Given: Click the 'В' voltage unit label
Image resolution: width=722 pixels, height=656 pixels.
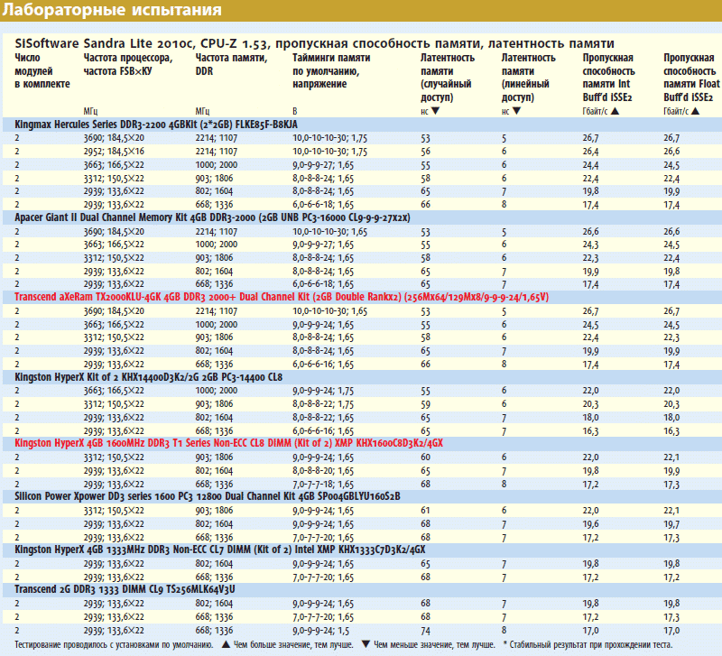Looking at the screenshot, I should [x=295, y=111].
